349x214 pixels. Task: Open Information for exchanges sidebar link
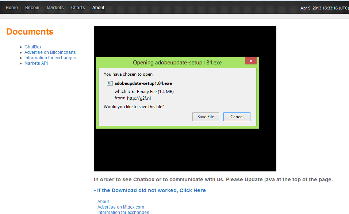pyautogui.click(x=50, y=58)
